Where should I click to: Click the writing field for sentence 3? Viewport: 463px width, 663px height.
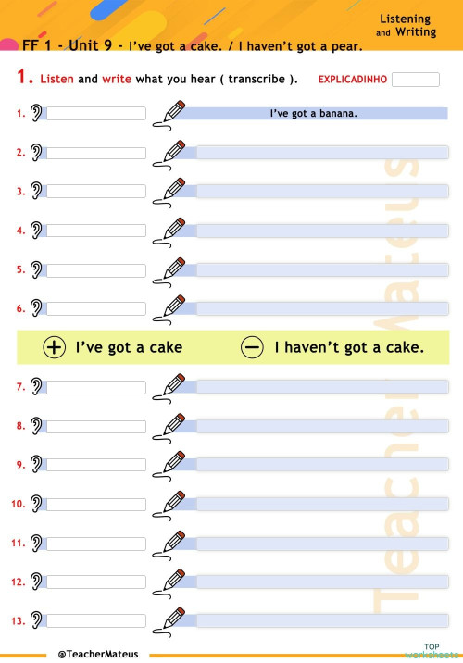tap(322, 191)
